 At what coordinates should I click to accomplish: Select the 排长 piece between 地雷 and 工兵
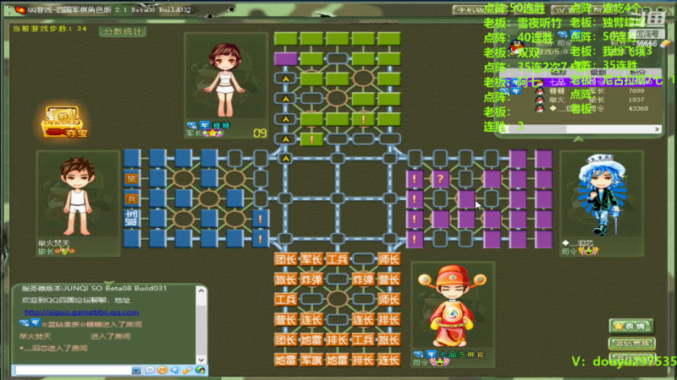coord(337,339)
